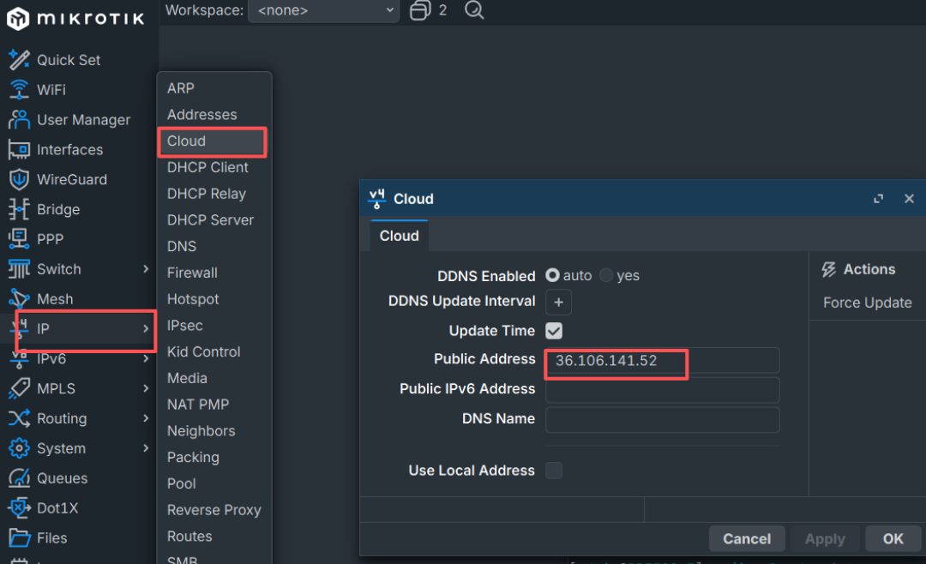
Task: Expand the Routing submenu arrow
Action: pyautogui.click(x=146, y=419)
